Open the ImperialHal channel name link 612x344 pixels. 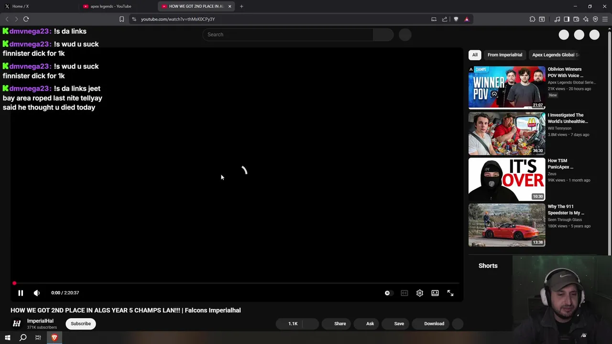40,321
